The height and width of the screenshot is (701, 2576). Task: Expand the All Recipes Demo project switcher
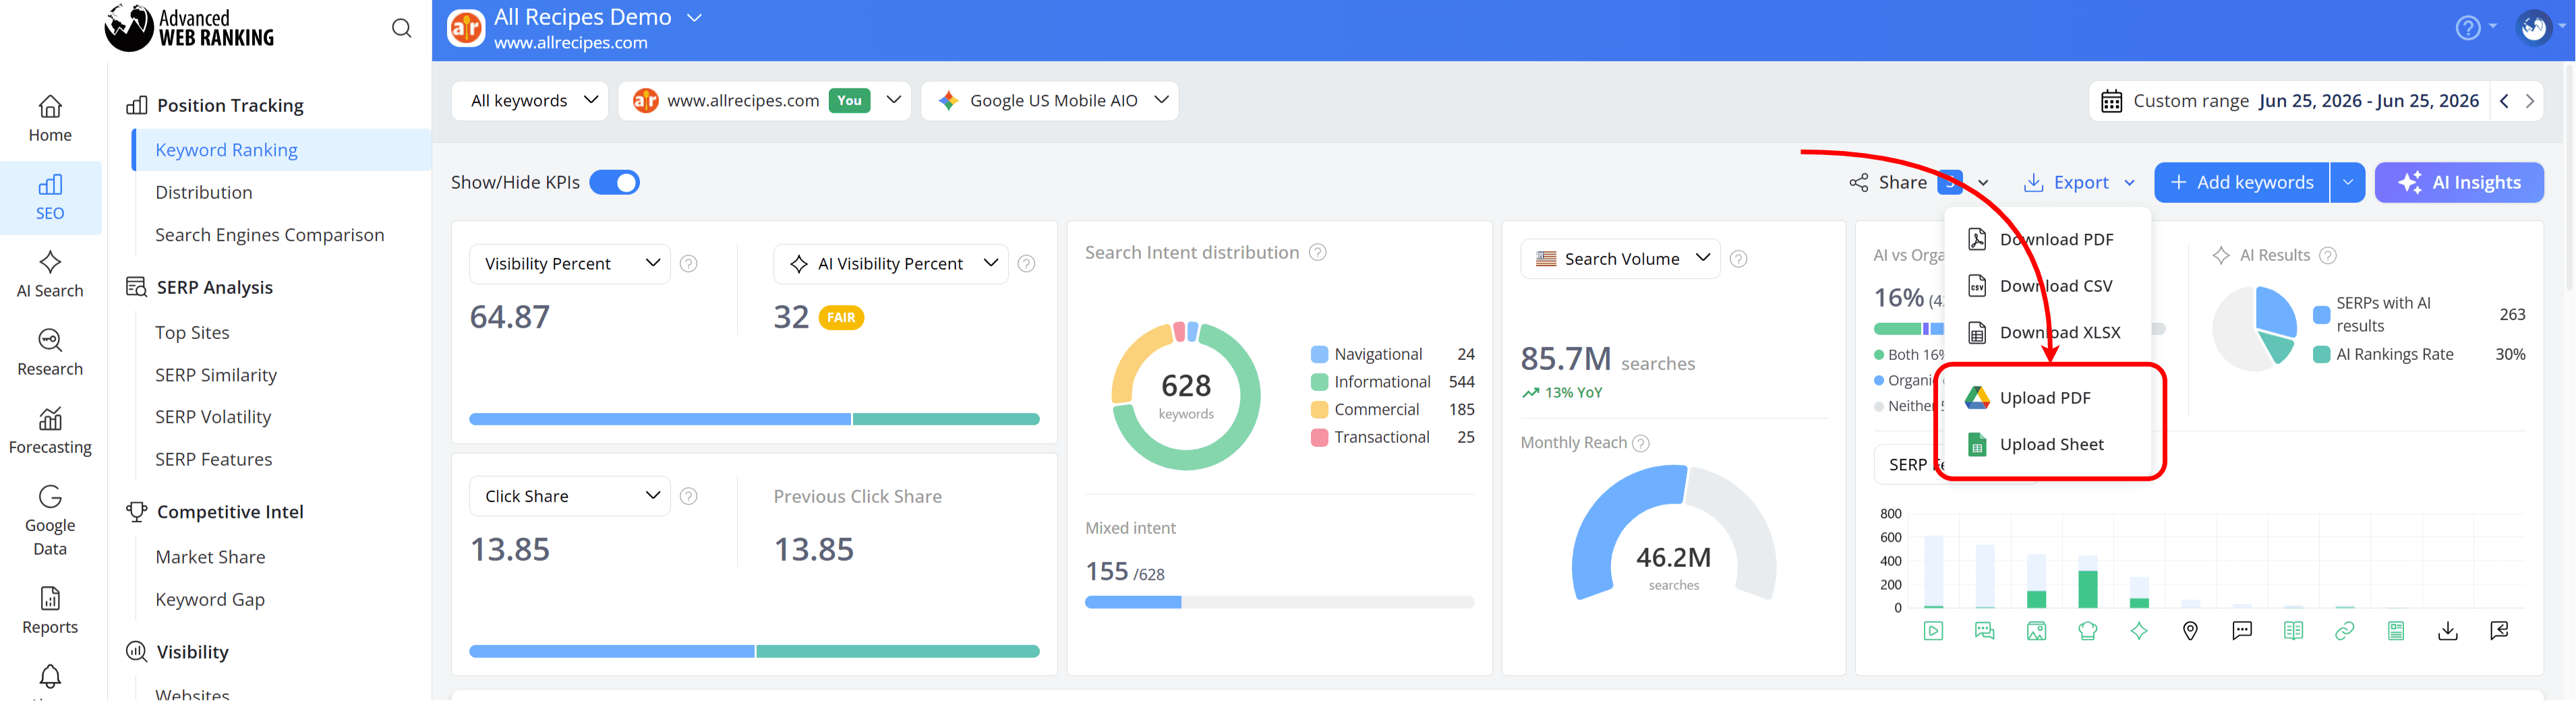tap(694, 18)
